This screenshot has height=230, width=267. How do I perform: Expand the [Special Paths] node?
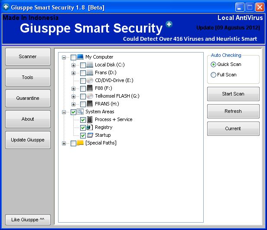(x=64, y=143)
